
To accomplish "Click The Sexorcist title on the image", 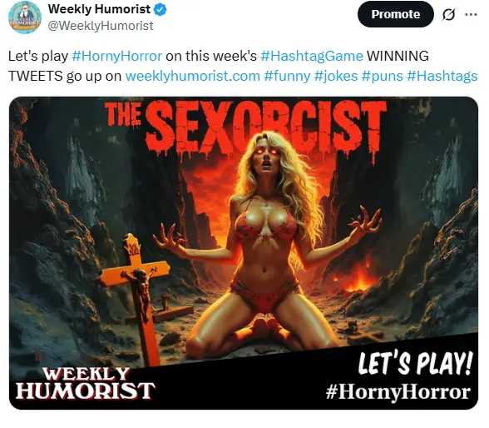I will [x=245, y=127].
